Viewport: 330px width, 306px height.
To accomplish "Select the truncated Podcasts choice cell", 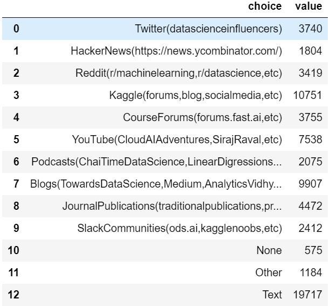I will 156,162.
